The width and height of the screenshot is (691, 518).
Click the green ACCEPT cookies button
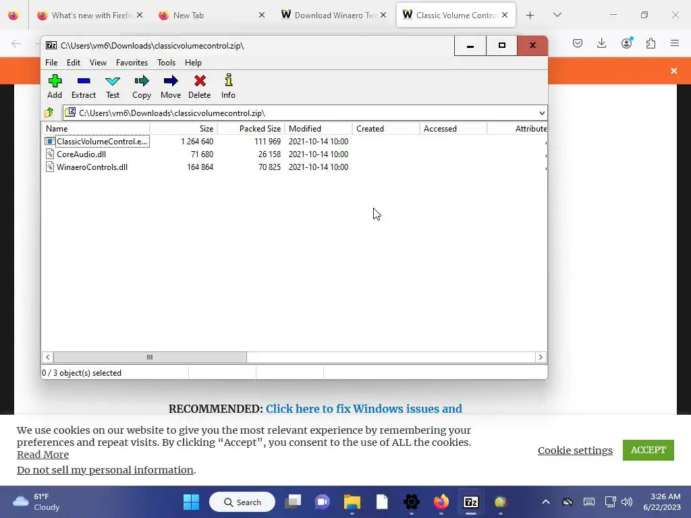tap(648, 450)
